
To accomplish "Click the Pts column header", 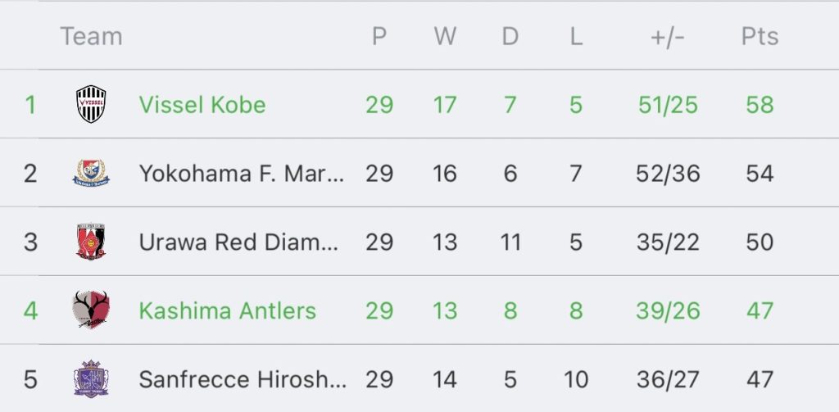I will click(x=760, y=36).
